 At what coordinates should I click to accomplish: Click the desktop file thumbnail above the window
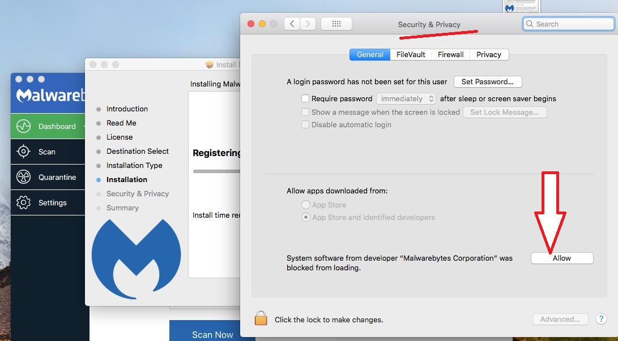click(x=521, y=6)
